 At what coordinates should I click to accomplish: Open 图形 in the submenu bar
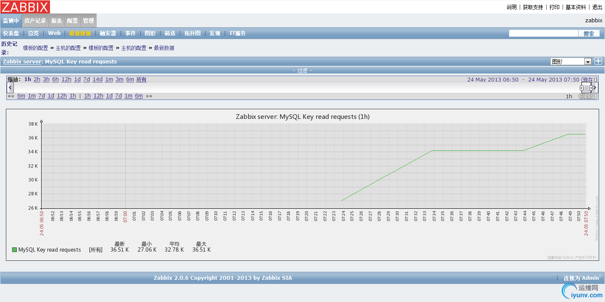[150, 33]
